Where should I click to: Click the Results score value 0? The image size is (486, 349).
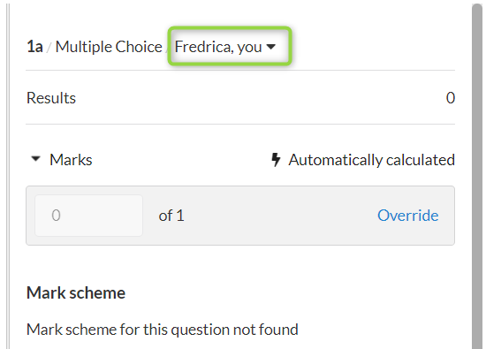[x=451, y=98]
